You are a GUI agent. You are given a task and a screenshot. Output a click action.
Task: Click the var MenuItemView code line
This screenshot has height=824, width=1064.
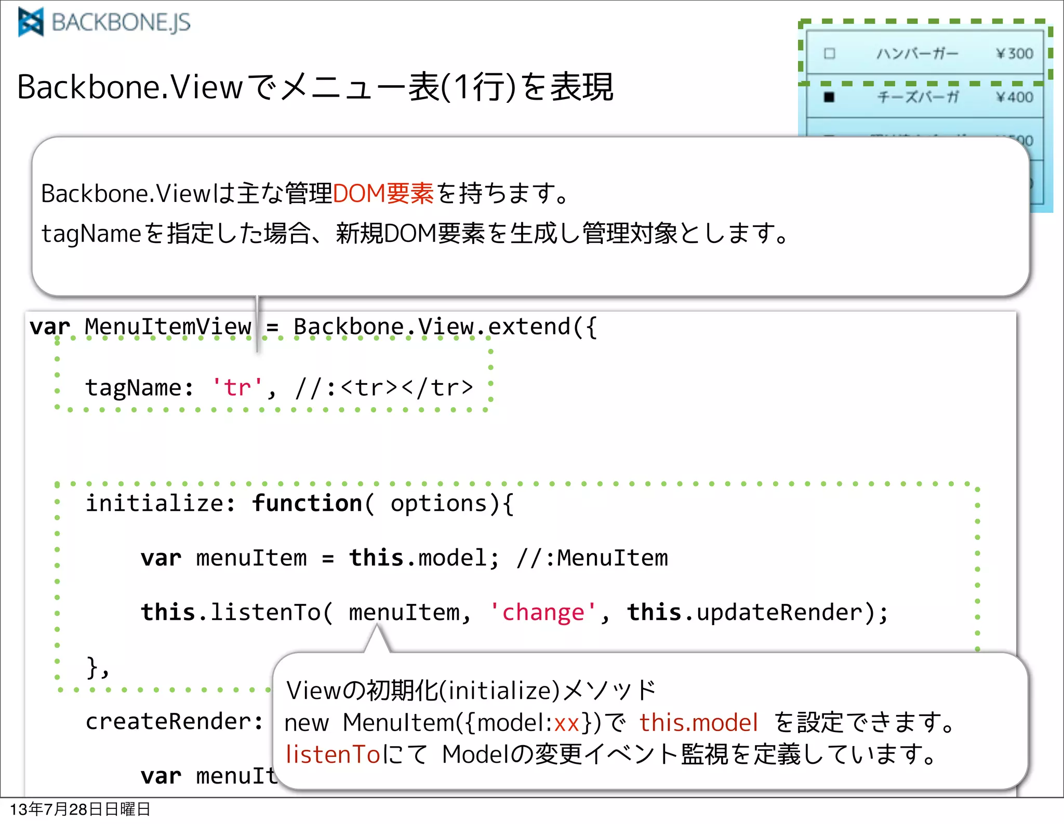tap(314, 327)
